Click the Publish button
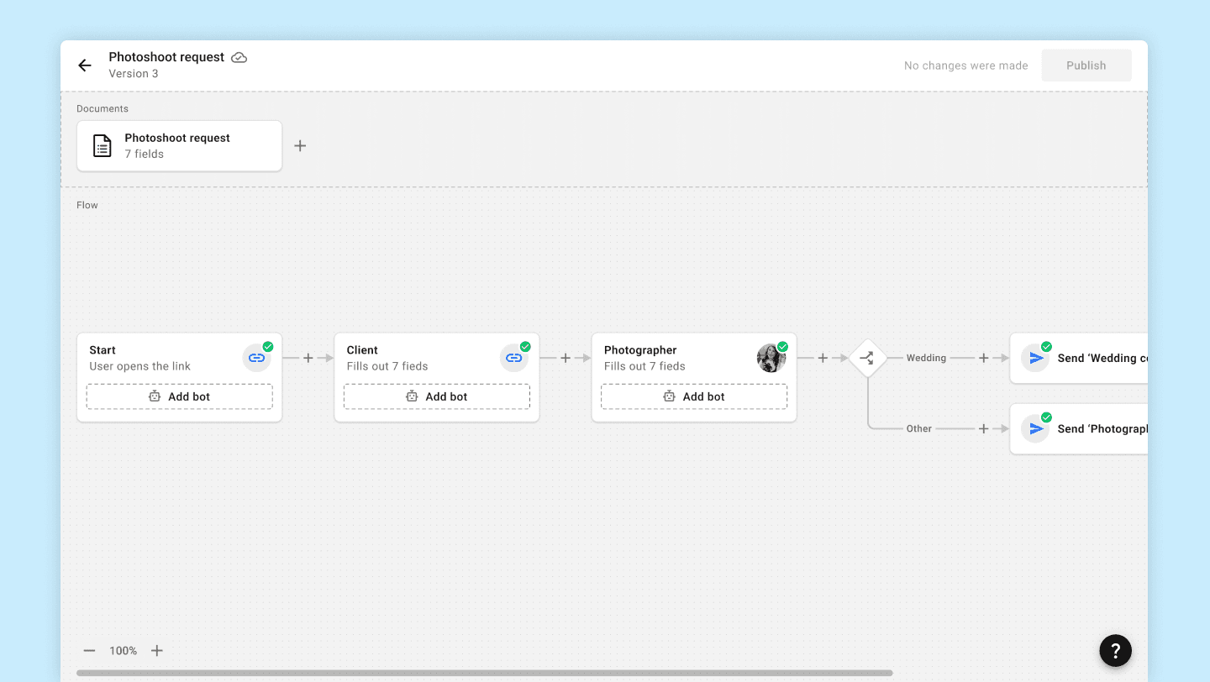Screen dimensions: 1210x682 point(1086,66)
